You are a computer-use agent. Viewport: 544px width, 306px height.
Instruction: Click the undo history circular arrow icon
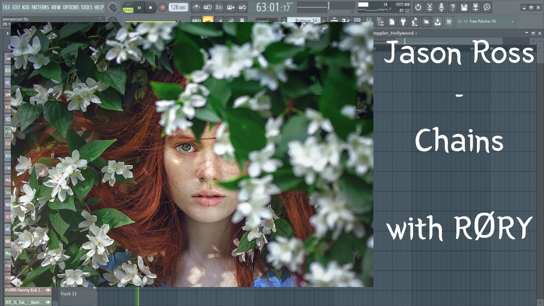click(418, 7)
